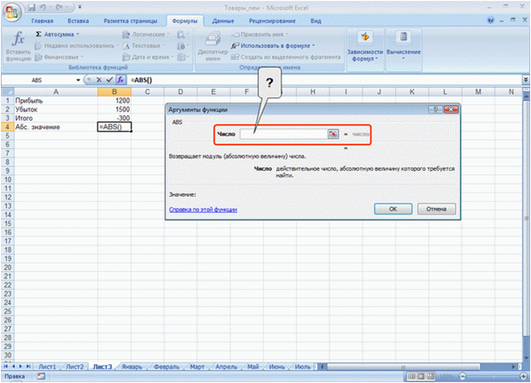Switch to Normal view icon
531x383 pixels.
(x=411, y=376)
